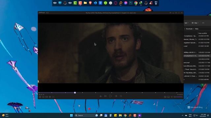The width and height of the screenshot is (211, 118).
Task: Launch Brave browser from top dock
Action: click(90, 3)
